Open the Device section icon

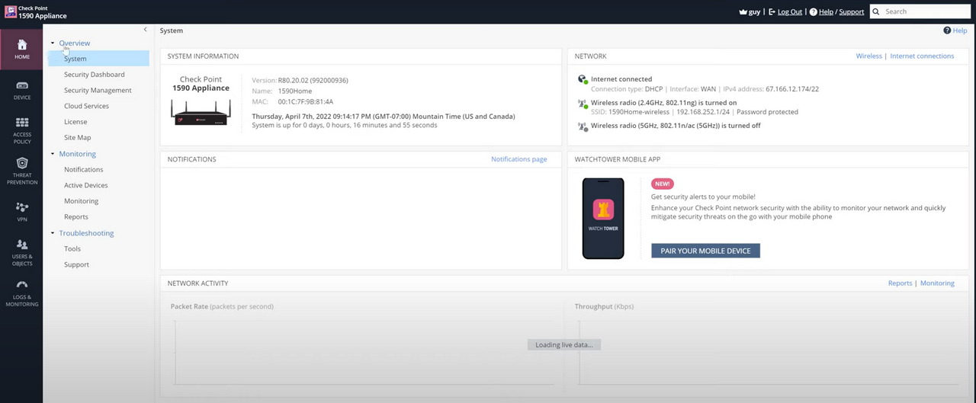point(21,85)
